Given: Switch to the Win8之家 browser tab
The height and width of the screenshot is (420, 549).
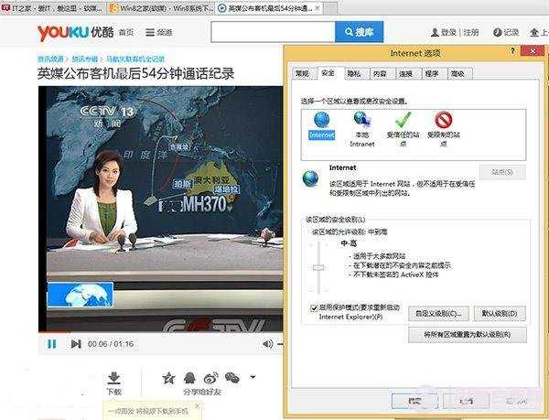Looking at the screenshot, I should click(x=161, y=7).
